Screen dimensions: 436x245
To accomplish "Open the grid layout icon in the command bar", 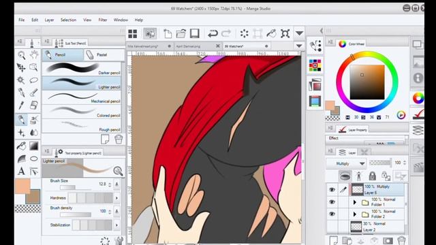I will point(133,33).
